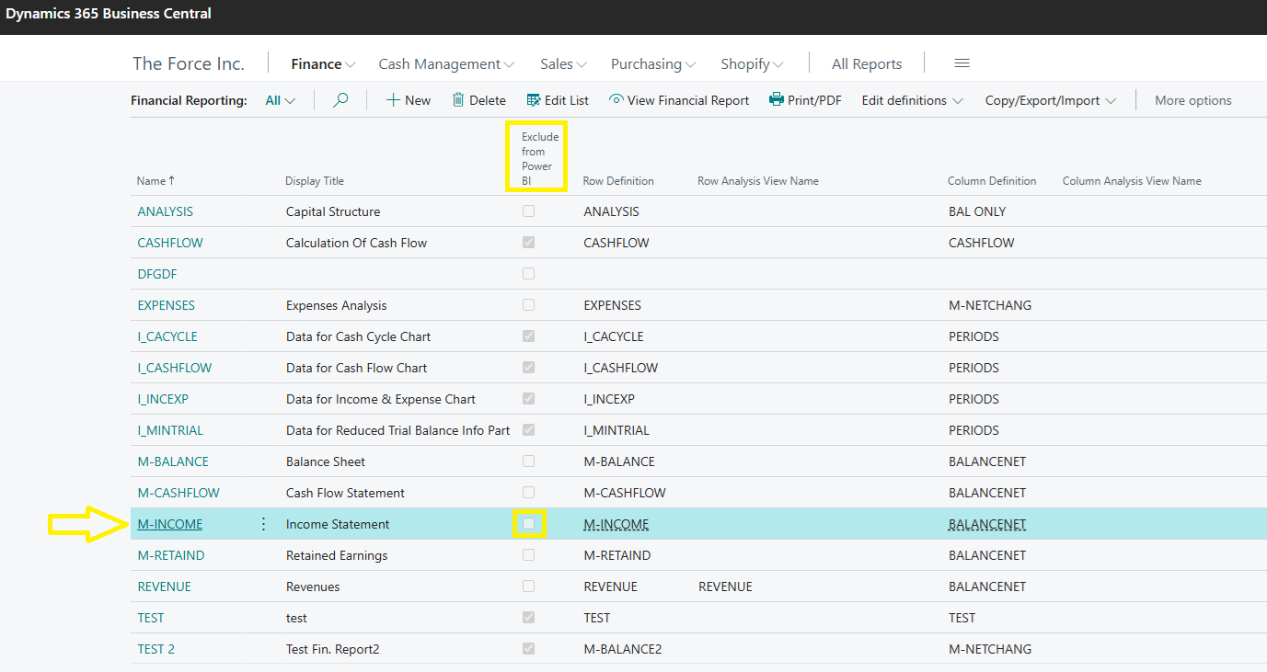1267x672 pixels.
Task: Open the ANALYSIS financial report link
Action: coord(166,211)
